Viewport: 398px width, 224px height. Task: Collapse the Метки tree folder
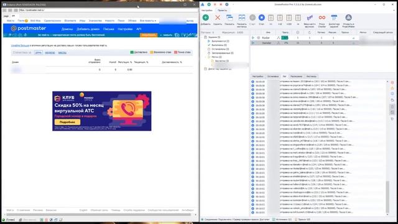[x=206, y=57]
